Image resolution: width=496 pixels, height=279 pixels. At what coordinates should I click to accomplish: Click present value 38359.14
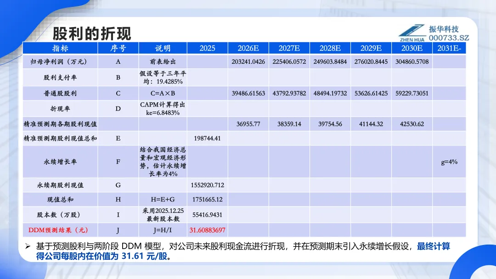click(x=289, y=124)
